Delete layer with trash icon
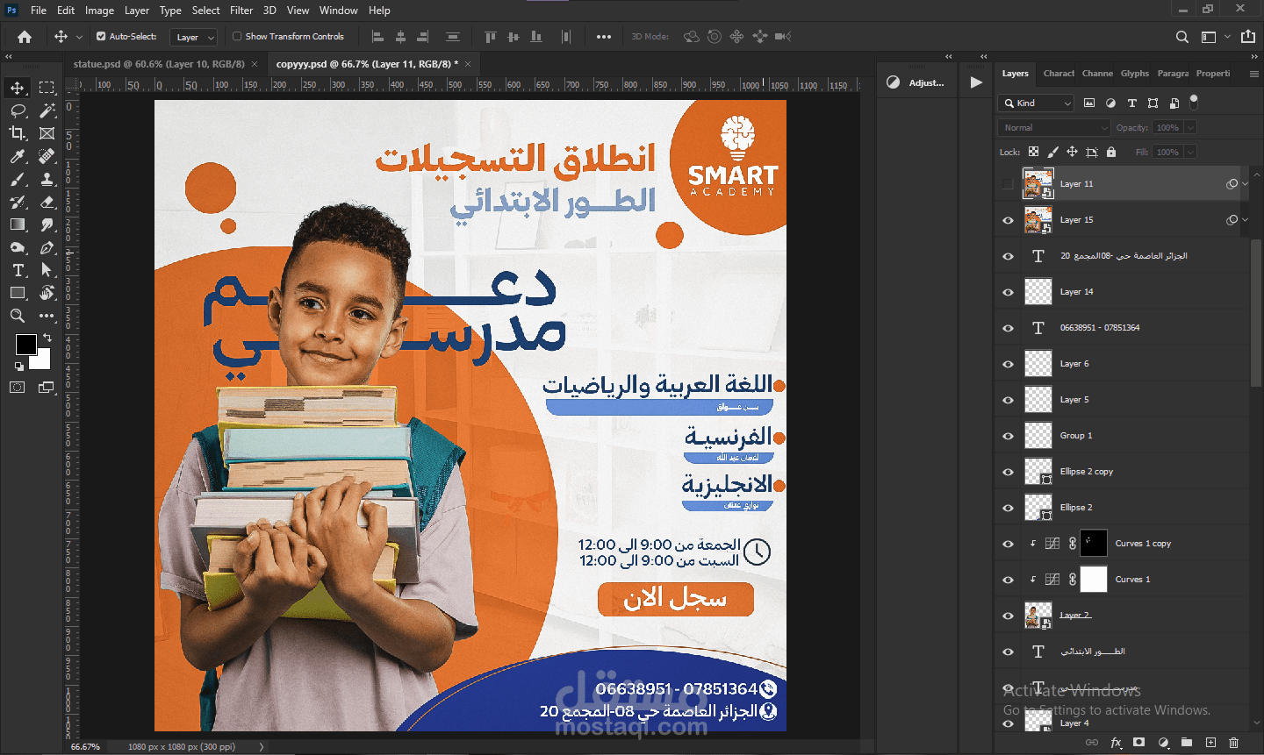Viewport: 1264px width, 755px height. pyautogui.click(x=1233, y=743)
